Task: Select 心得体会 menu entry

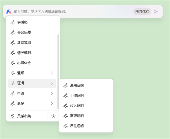Action: 24,63
